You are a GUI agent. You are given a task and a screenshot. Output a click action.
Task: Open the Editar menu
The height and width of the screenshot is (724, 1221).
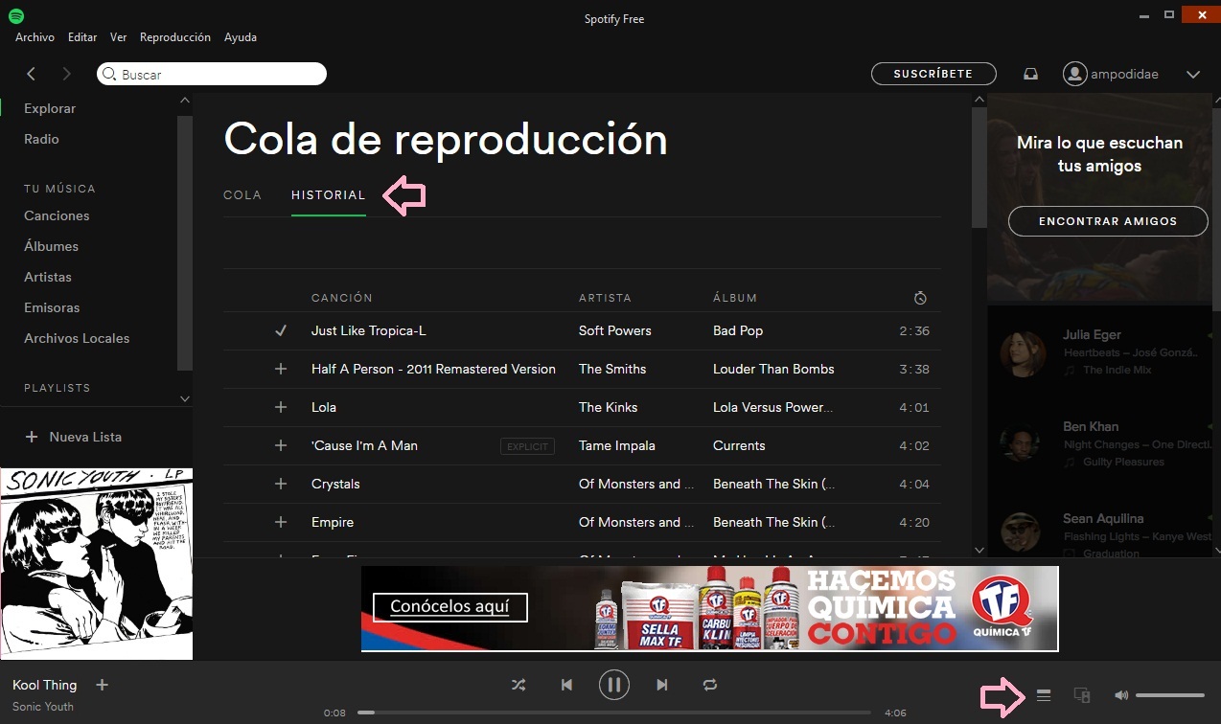click(x=82, y=37)
